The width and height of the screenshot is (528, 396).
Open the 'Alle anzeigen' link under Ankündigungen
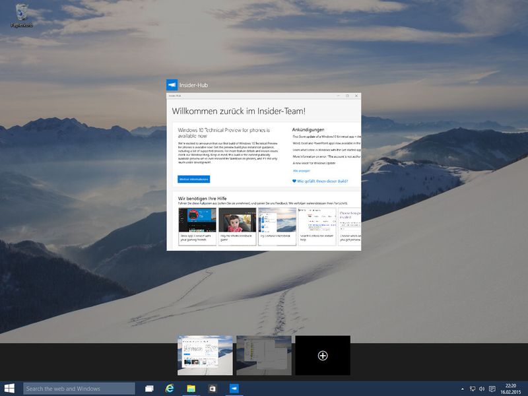coord(302,171)
